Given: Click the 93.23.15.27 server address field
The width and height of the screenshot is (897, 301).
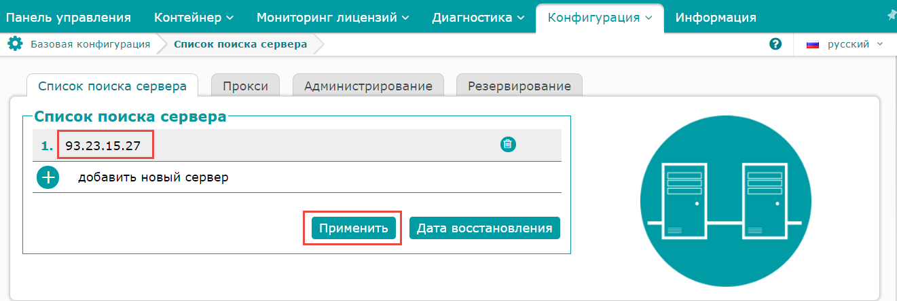Looking at the screenshot, I should click(105, 144).
